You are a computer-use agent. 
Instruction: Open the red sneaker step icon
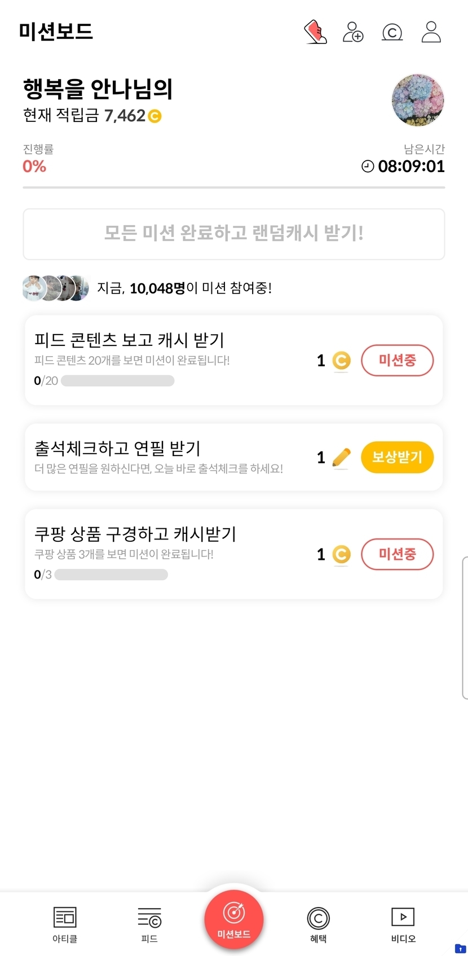[315, 32]
